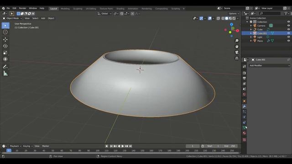Open World properties tab

[245, 94]
